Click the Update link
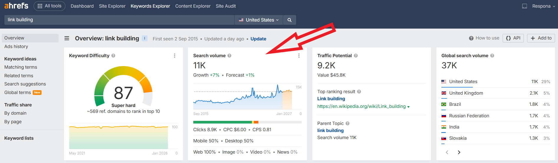558x163 pixels. click(x=258, y=39)
